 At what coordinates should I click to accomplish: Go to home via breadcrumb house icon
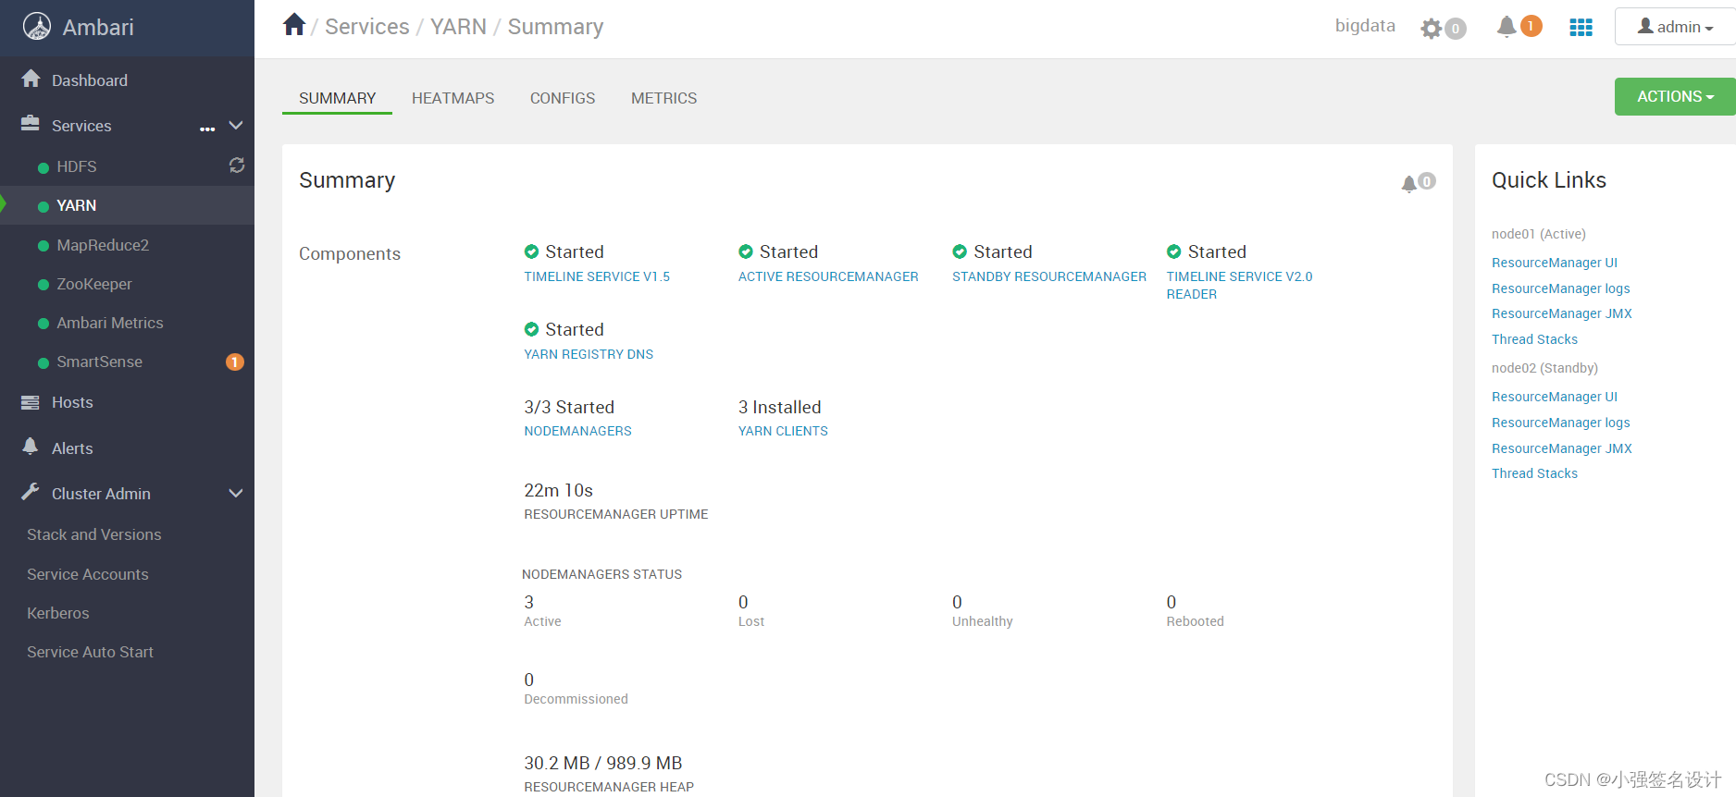[x=294, y=25]
